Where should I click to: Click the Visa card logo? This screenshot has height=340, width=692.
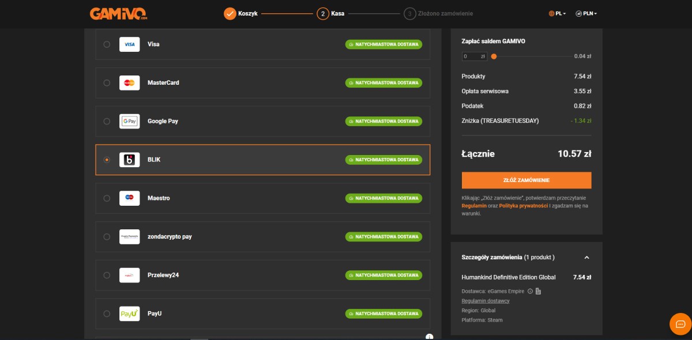click(x=129, y=44)
